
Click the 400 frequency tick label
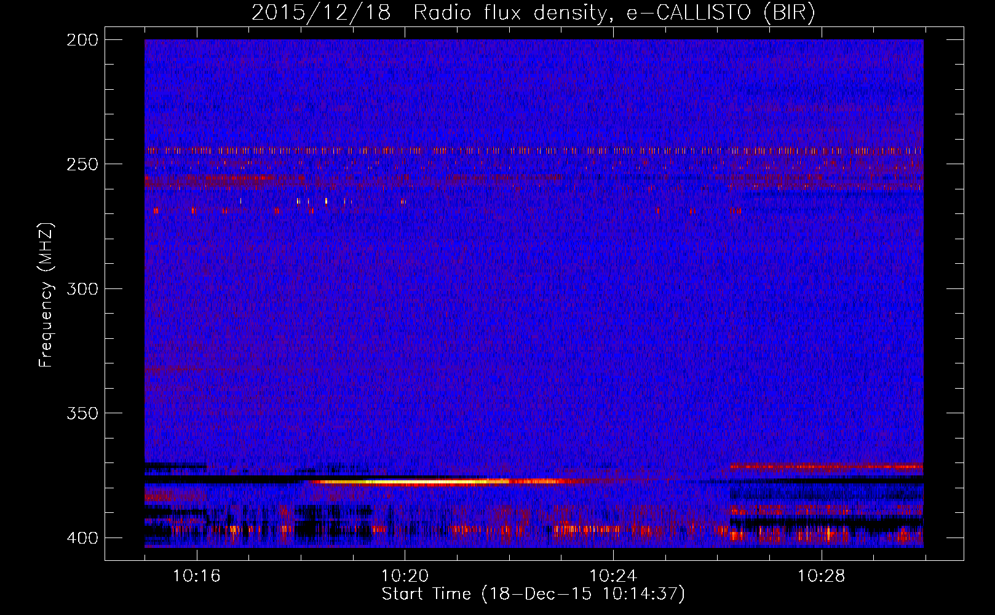(82, 538)
